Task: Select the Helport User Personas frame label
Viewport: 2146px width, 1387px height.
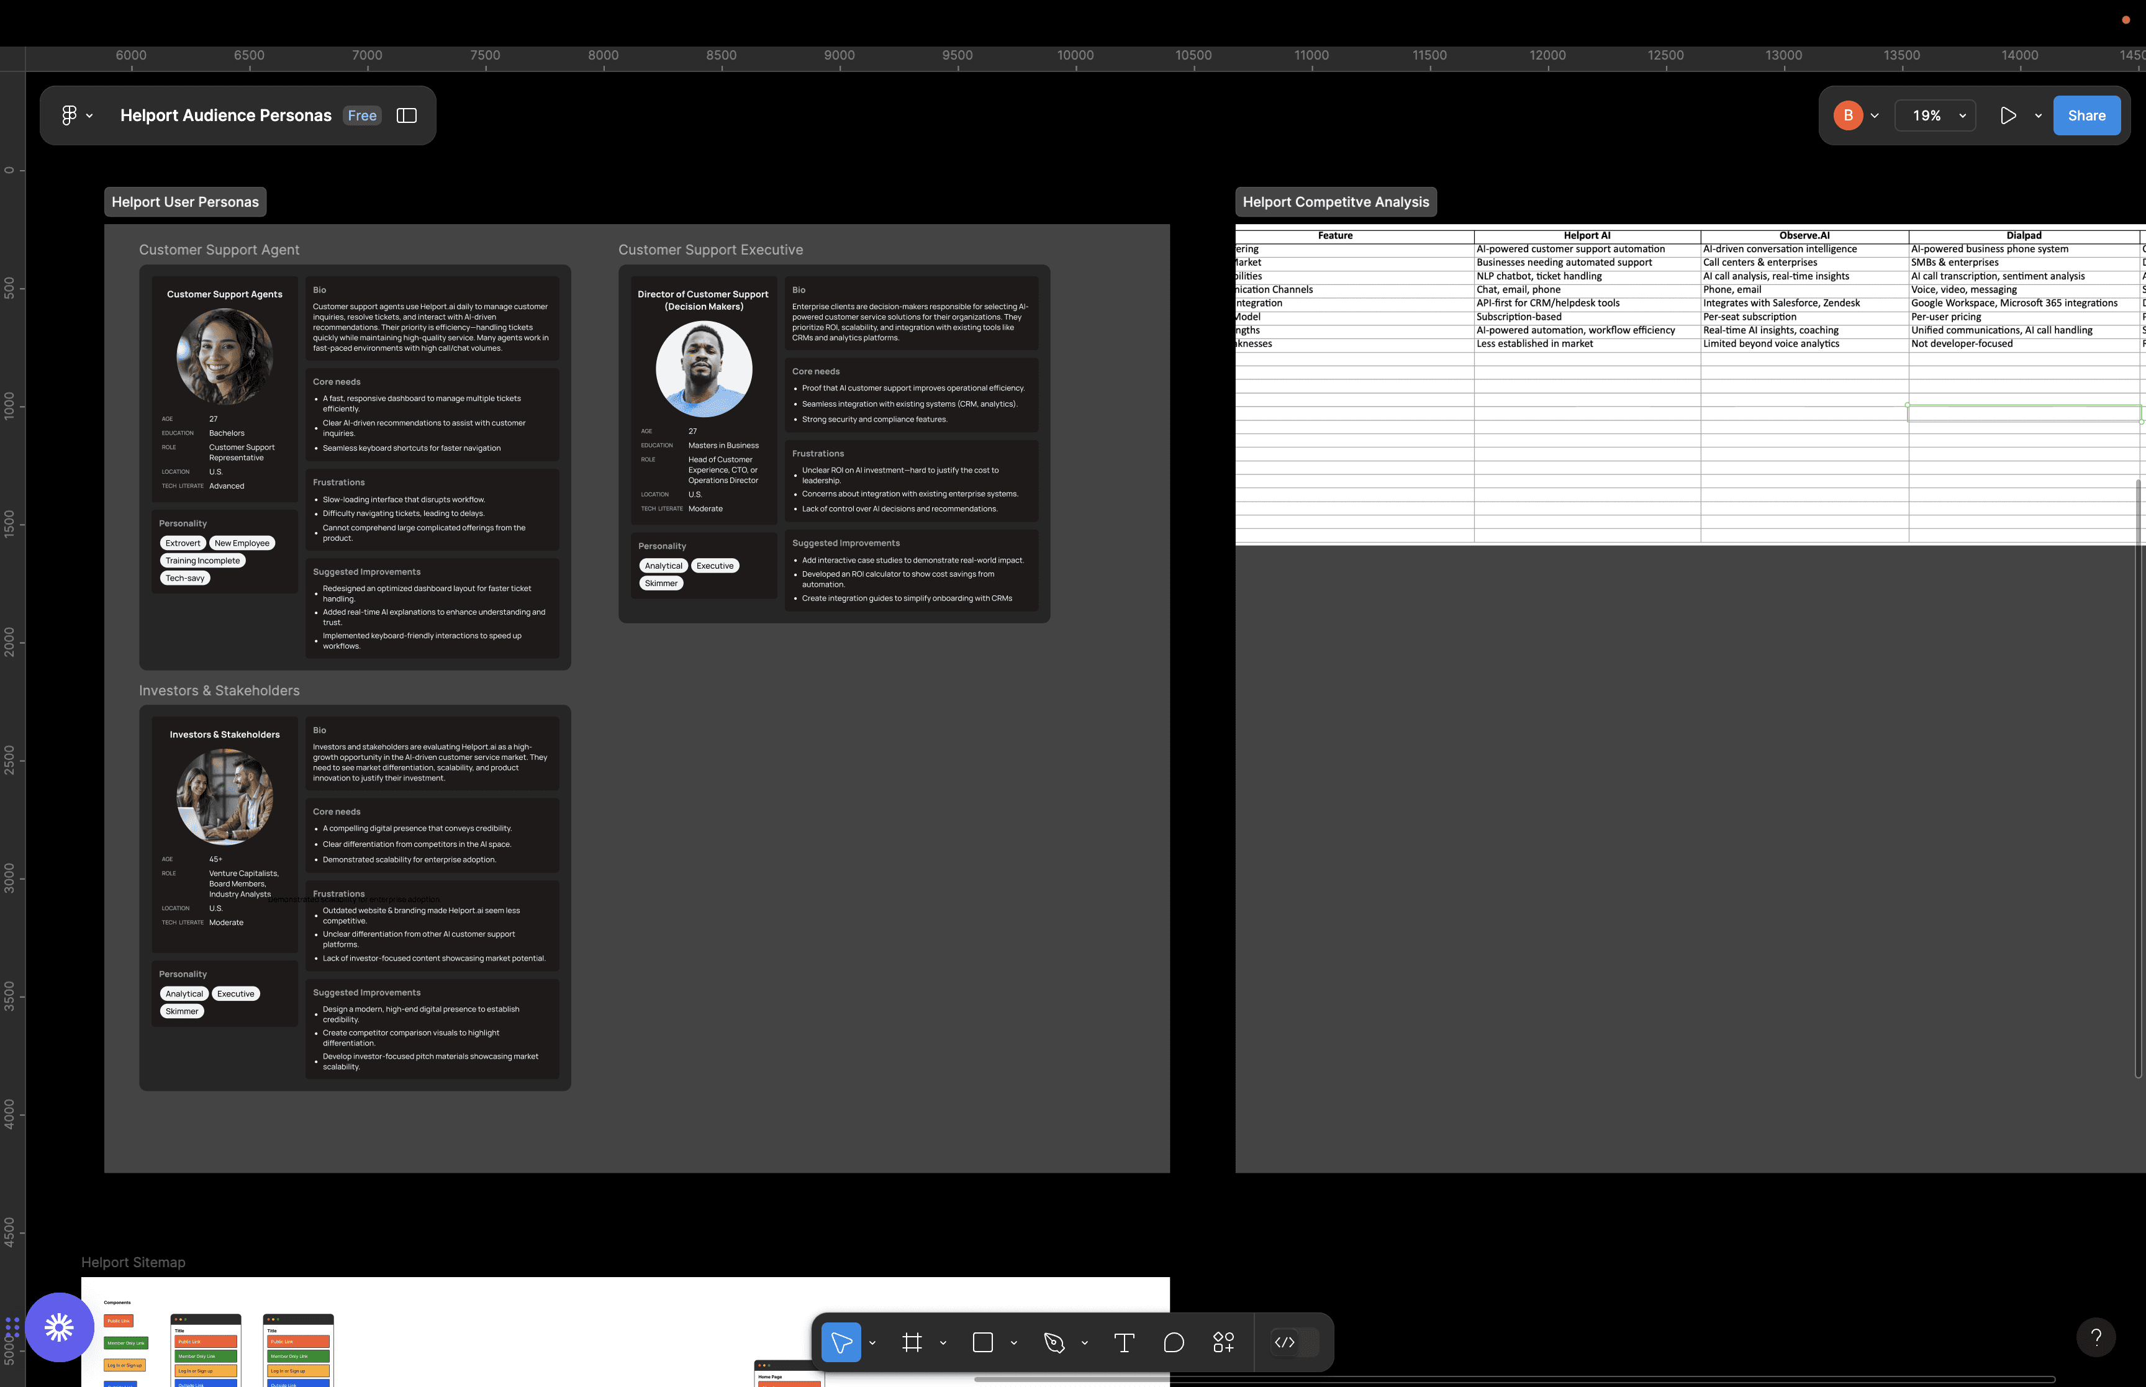Action: point(184,202)
